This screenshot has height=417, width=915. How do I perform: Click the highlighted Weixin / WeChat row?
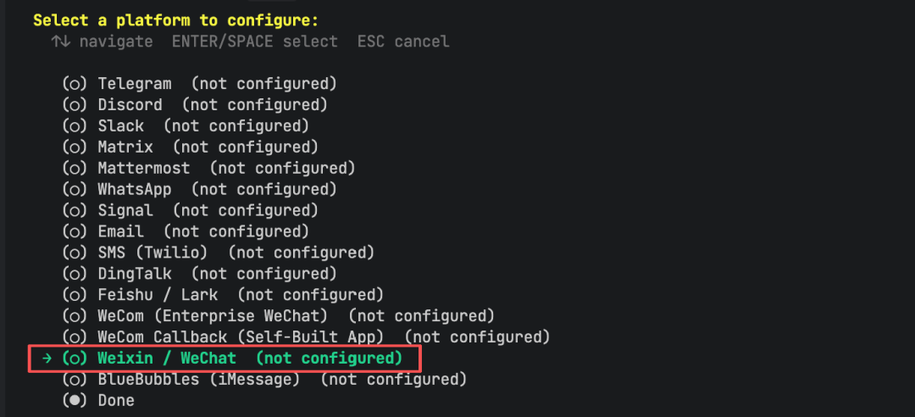click(x=225, y=359)
